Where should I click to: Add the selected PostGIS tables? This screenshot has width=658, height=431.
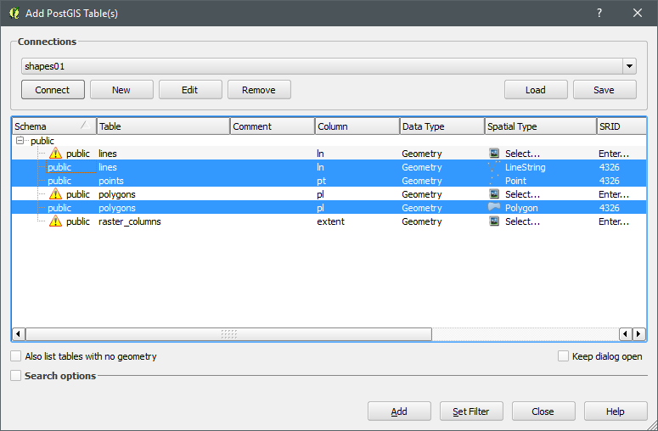click(399, 411)
